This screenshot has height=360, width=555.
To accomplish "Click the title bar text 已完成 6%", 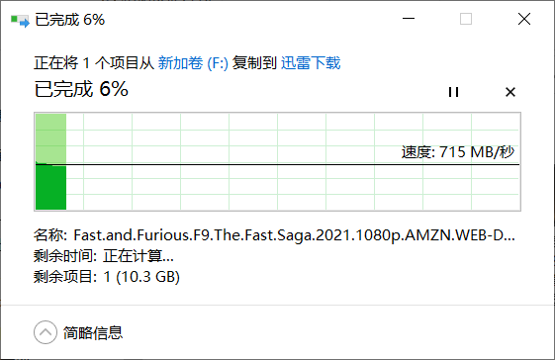I will click(x=69, y=20).
